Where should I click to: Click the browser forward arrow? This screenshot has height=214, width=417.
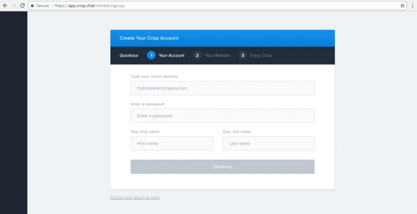click(x=14, y=6)
